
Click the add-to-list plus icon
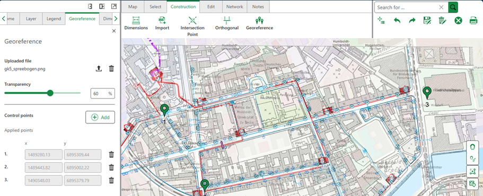[381, 21]
